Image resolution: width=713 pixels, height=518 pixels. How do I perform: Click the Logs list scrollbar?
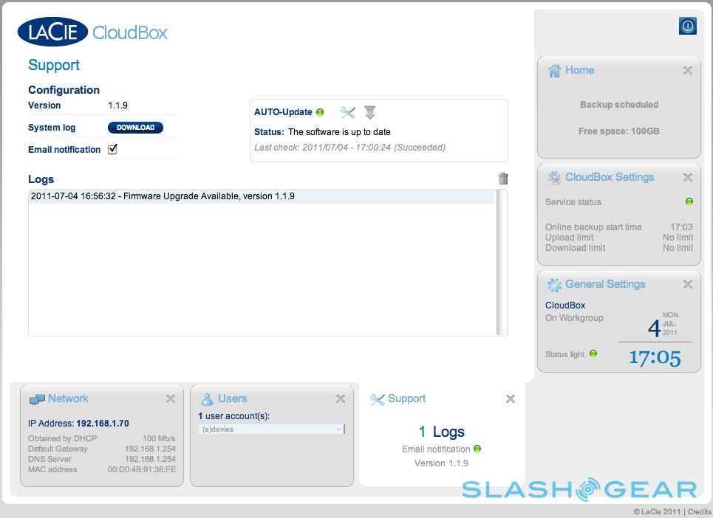(502, 262)
